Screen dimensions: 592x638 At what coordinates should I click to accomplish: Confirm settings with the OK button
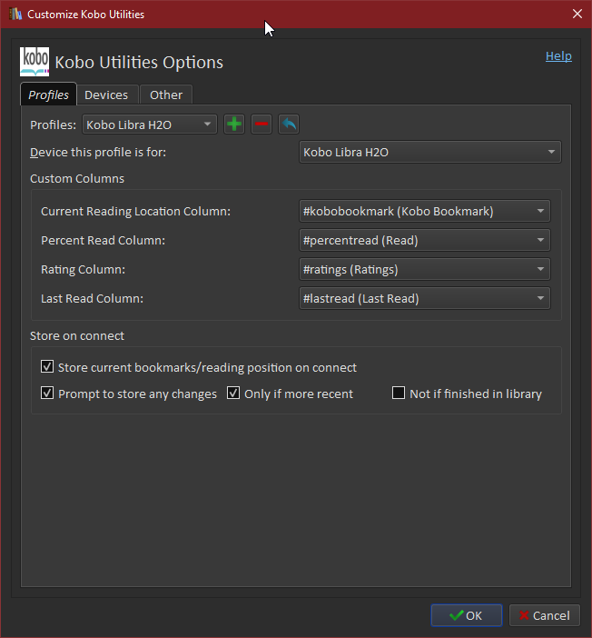click(467, 615)
